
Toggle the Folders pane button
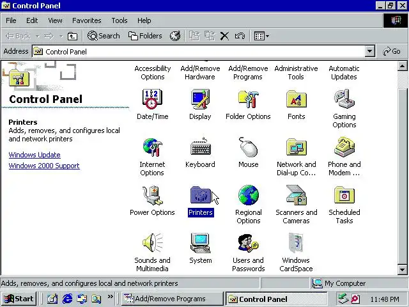tap(145, 36)
